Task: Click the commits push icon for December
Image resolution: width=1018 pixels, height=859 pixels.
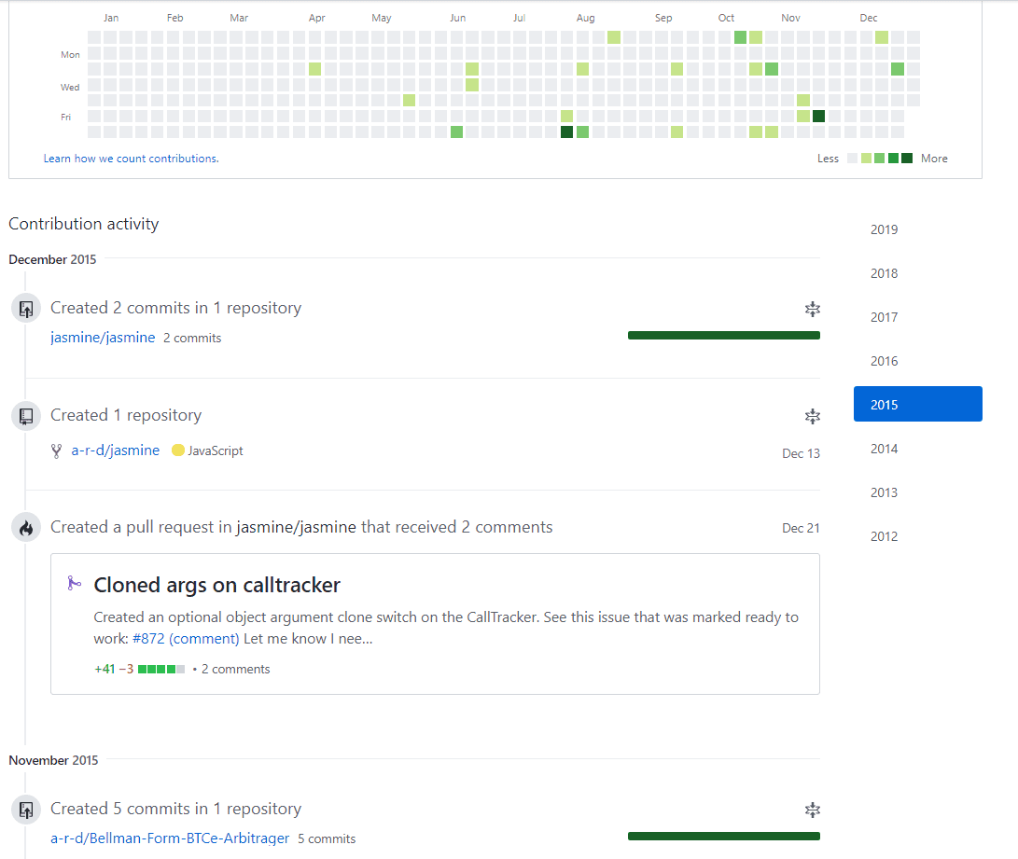Action: tap(26, 308)
